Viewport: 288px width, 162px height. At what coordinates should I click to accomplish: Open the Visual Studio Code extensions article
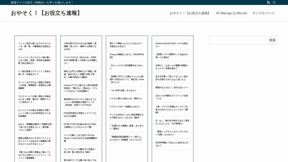[81, 138]
